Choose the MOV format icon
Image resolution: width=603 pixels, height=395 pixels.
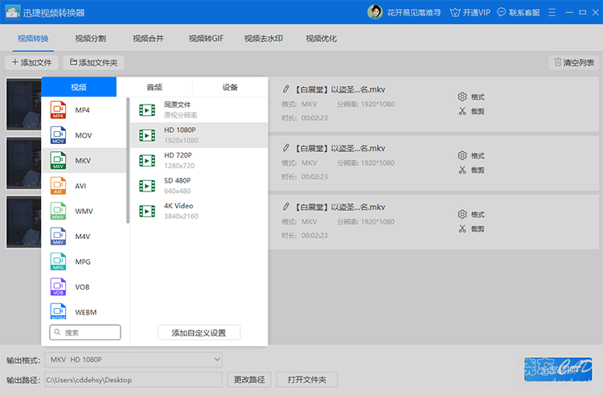[58, 135]
